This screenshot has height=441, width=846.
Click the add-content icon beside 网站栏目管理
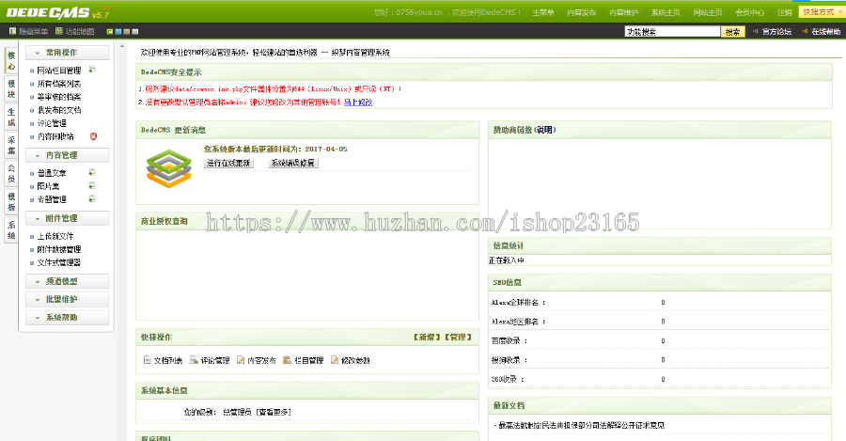(92, 70)
